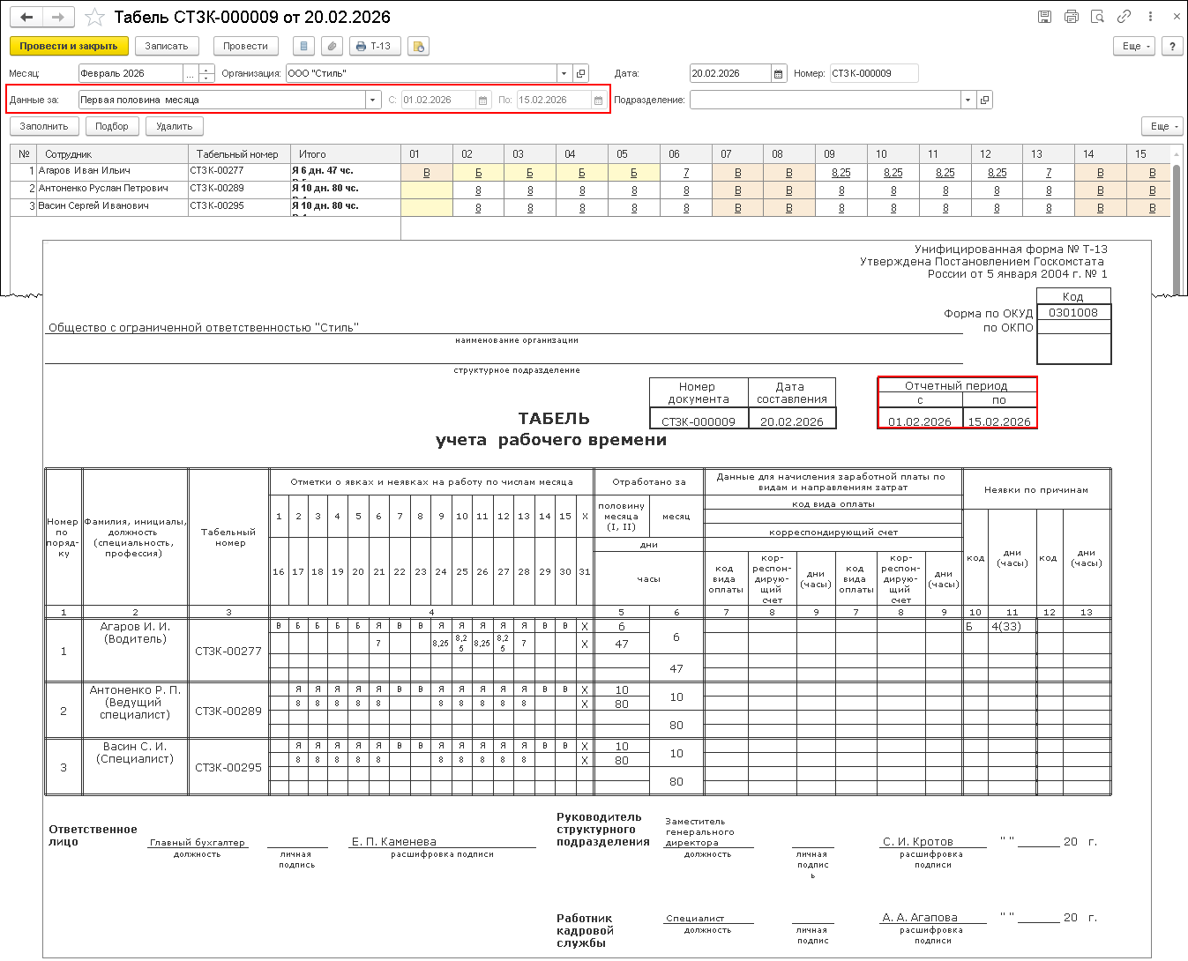
Task: Print the Т-13 form
Action: [x=375, y=46]
